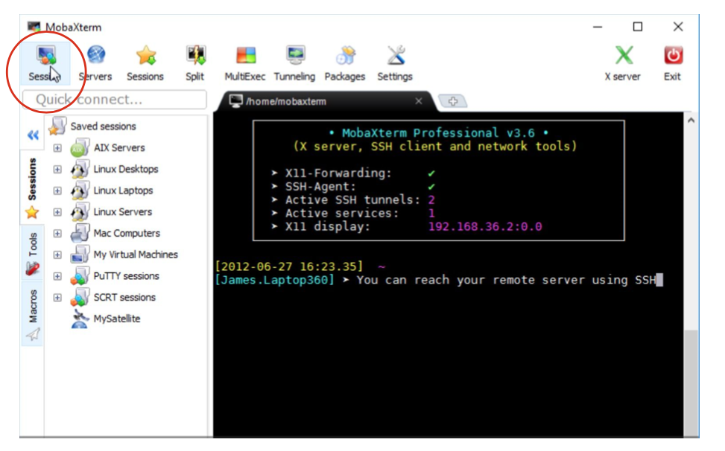
Task: Switch to the Tools side tab
Action: click(x=32, y=254)
